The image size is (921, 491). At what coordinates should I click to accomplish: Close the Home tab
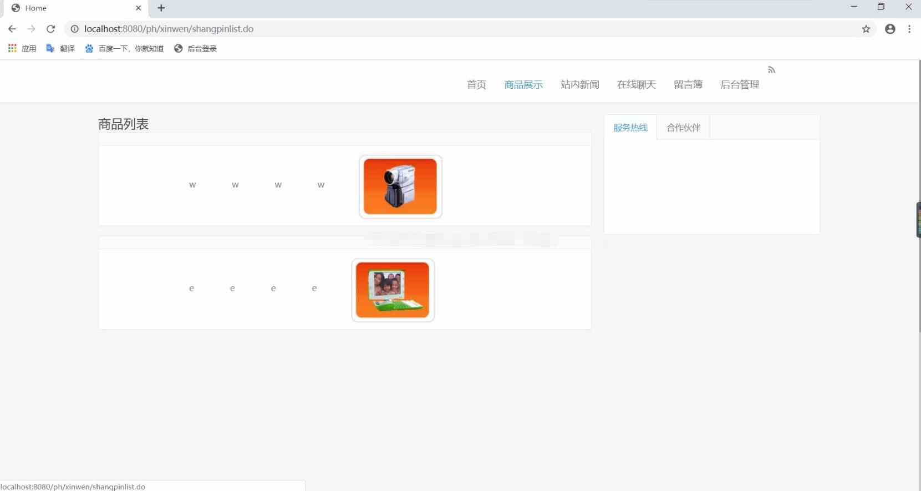[138, 8]
